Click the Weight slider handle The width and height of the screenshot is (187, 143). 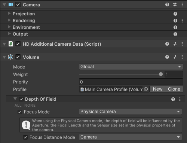[161, 74]
